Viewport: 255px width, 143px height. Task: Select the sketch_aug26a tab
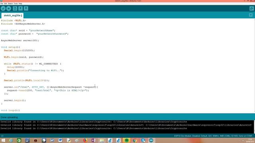(x=12, y=15)
